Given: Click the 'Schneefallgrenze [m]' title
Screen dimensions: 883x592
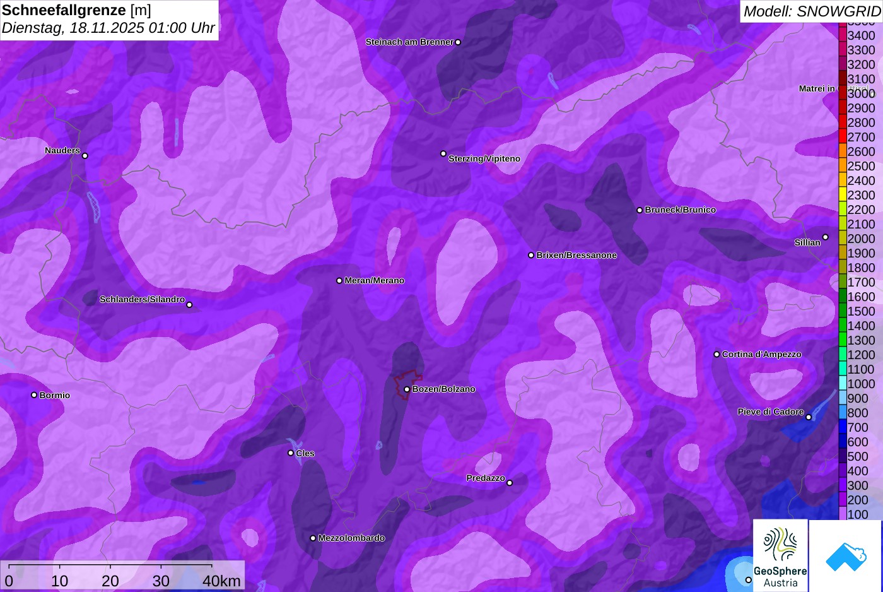Looking at the screenshot, I should [x=77, y=10].
